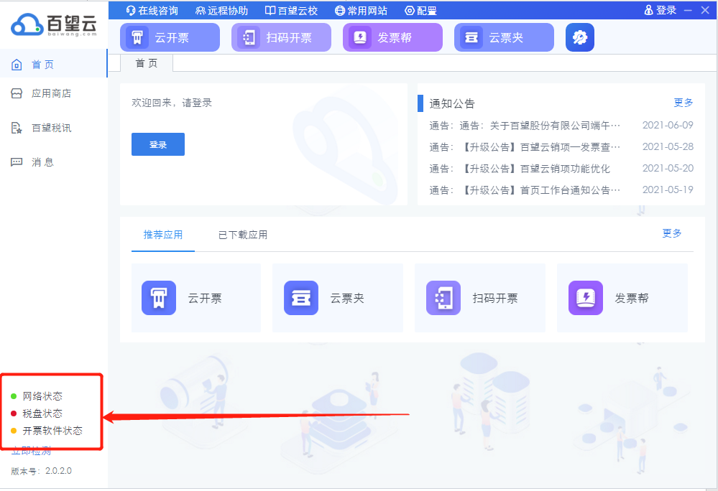The width and height of the screenshot is (718, 491).
Task: Click the 立即检测 link
Action: [x=31, y=452]
